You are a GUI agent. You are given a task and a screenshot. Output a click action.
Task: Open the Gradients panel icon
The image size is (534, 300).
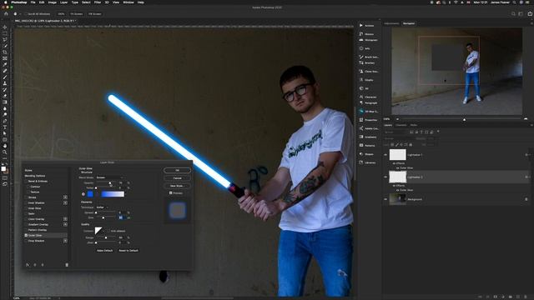361,137
